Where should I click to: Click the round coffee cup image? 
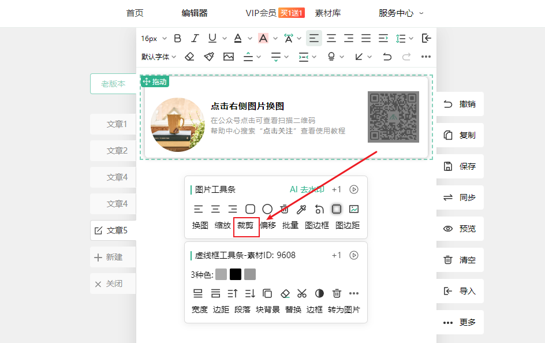(178, 125)
